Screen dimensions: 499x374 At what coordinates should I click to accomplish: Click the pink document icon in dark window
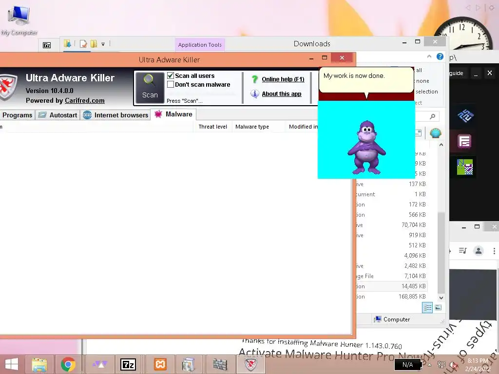click(464, 141)
